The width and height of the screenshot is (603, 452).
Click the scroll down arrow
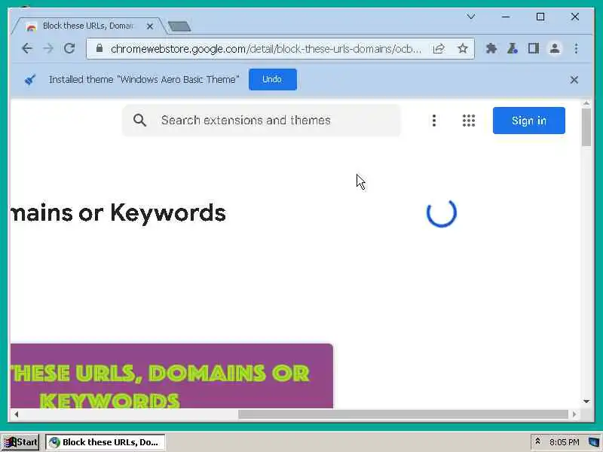[586, 402]
